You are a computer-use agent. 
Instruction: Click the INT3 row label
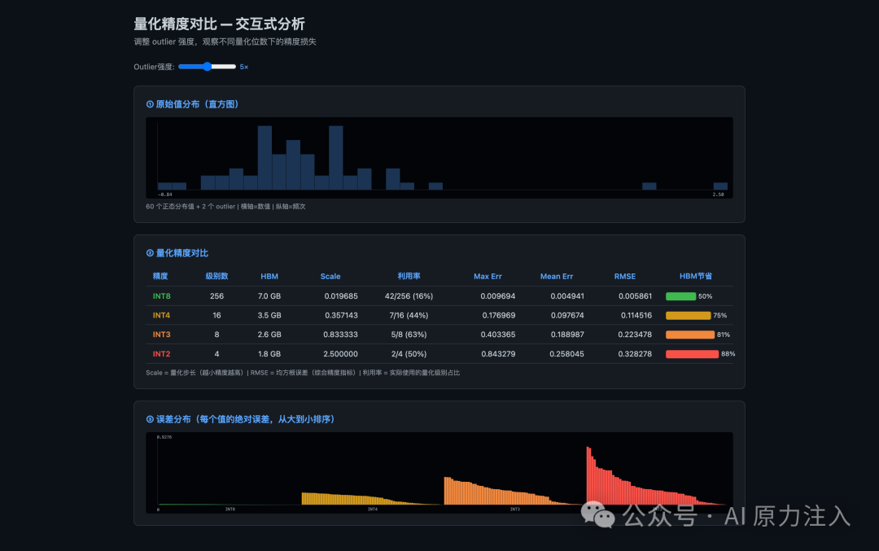[161, 335]
